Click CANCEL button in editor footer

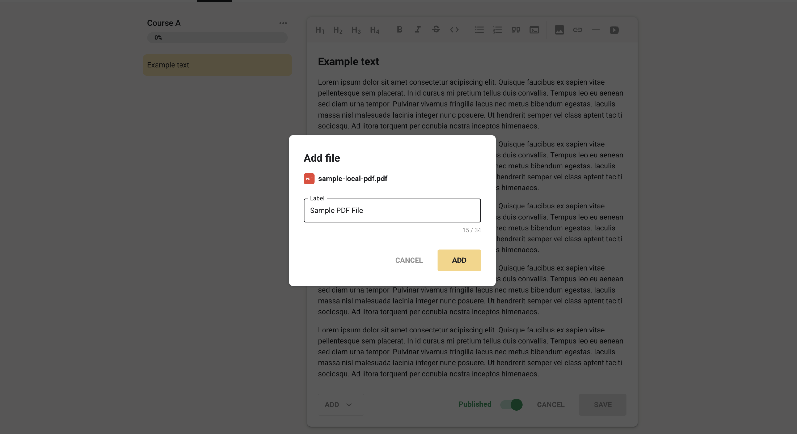[x=550, y=404]
